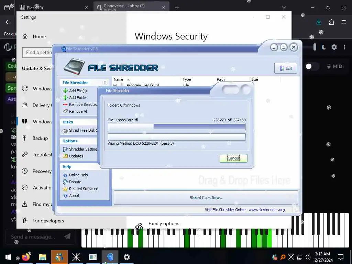Click the red Remove Selected icon
Image resolution: width=352 pixels, height=264 pixels.
[65, 104]
